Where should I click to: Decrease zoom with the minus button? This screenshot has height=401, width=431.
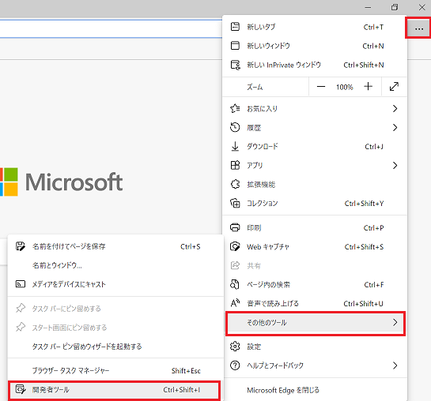[x=321, y=87]
